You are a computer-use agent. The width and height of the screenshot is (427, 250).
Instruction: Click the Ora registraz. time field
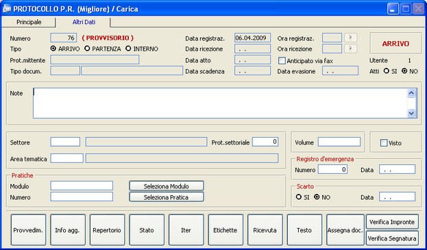point(332,38)
